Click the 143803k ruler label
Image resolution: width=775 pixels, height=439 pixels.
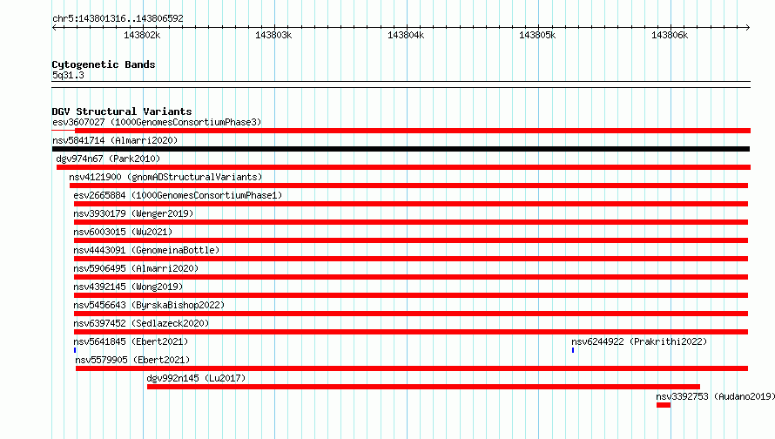point(273,35)
